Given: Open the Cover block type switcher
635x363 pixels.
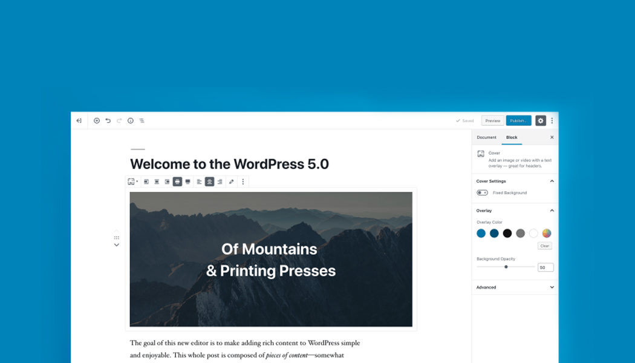Looking at the screenshot, I should pos(133,182).
